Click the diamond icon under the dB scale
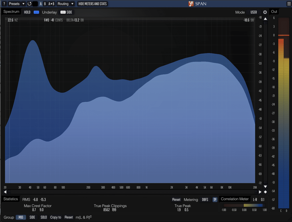This screenshot has width=292, height=222. (265, 192)
